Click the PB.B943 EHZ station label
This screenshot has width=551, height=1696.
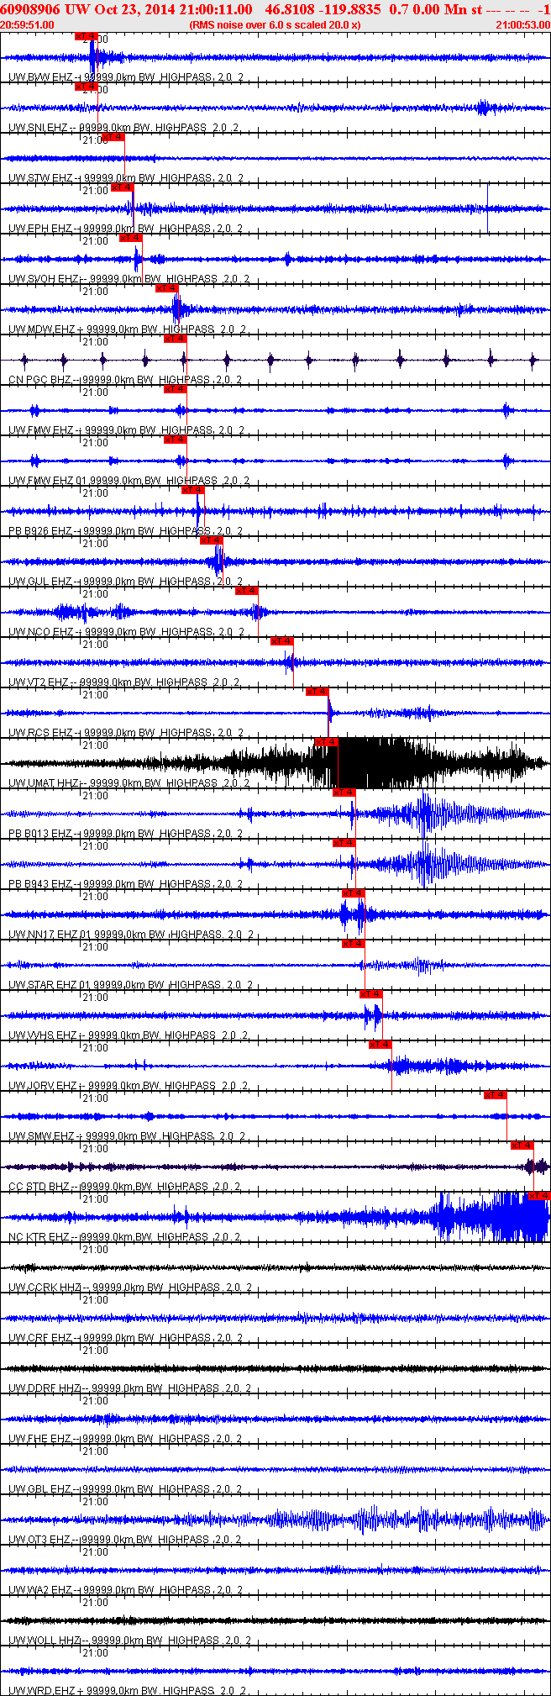(126, 884)
